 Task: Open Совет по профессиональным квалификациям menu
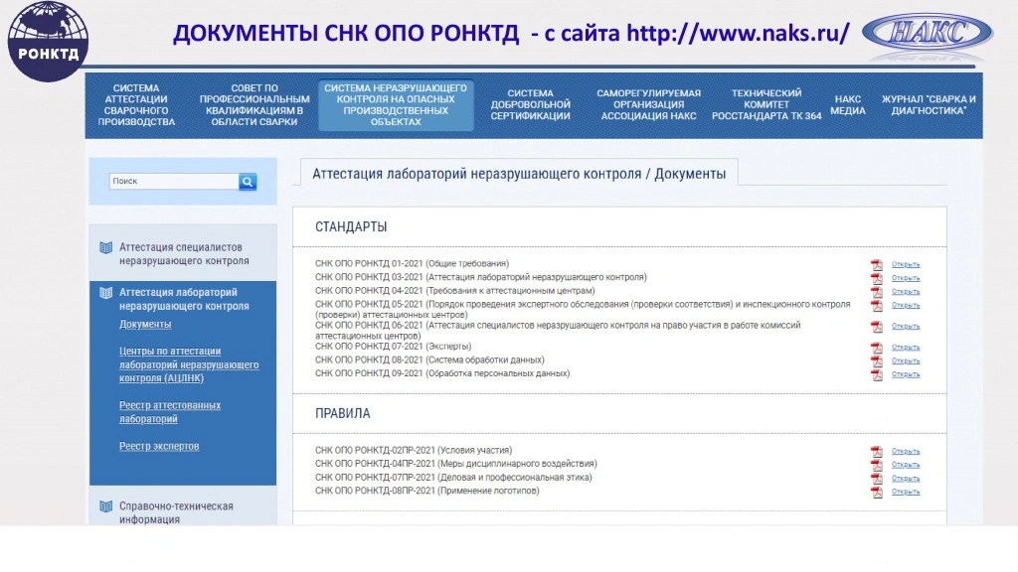click(x=254, y=105)
